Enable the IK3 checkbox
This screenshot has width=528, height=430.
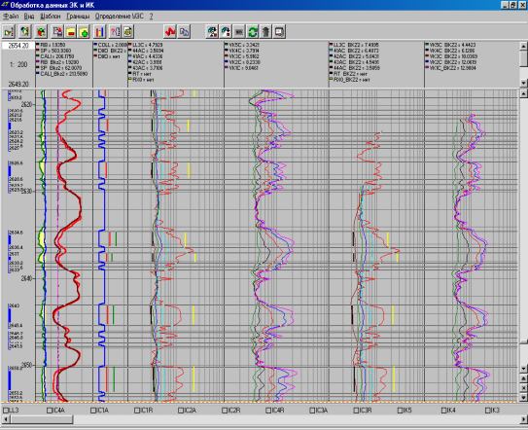tap(487, 411)
